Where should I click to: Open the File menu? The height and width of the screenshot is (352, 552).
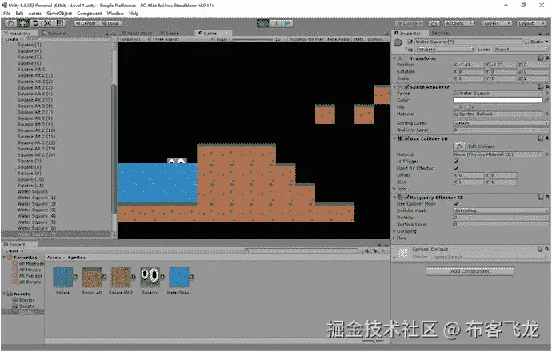click(x=7, y=14)
